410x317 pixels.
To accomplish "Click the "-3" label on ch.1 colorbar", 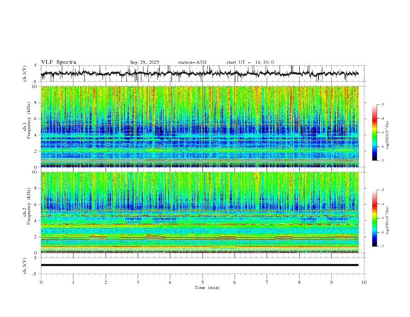I will 382,104.
